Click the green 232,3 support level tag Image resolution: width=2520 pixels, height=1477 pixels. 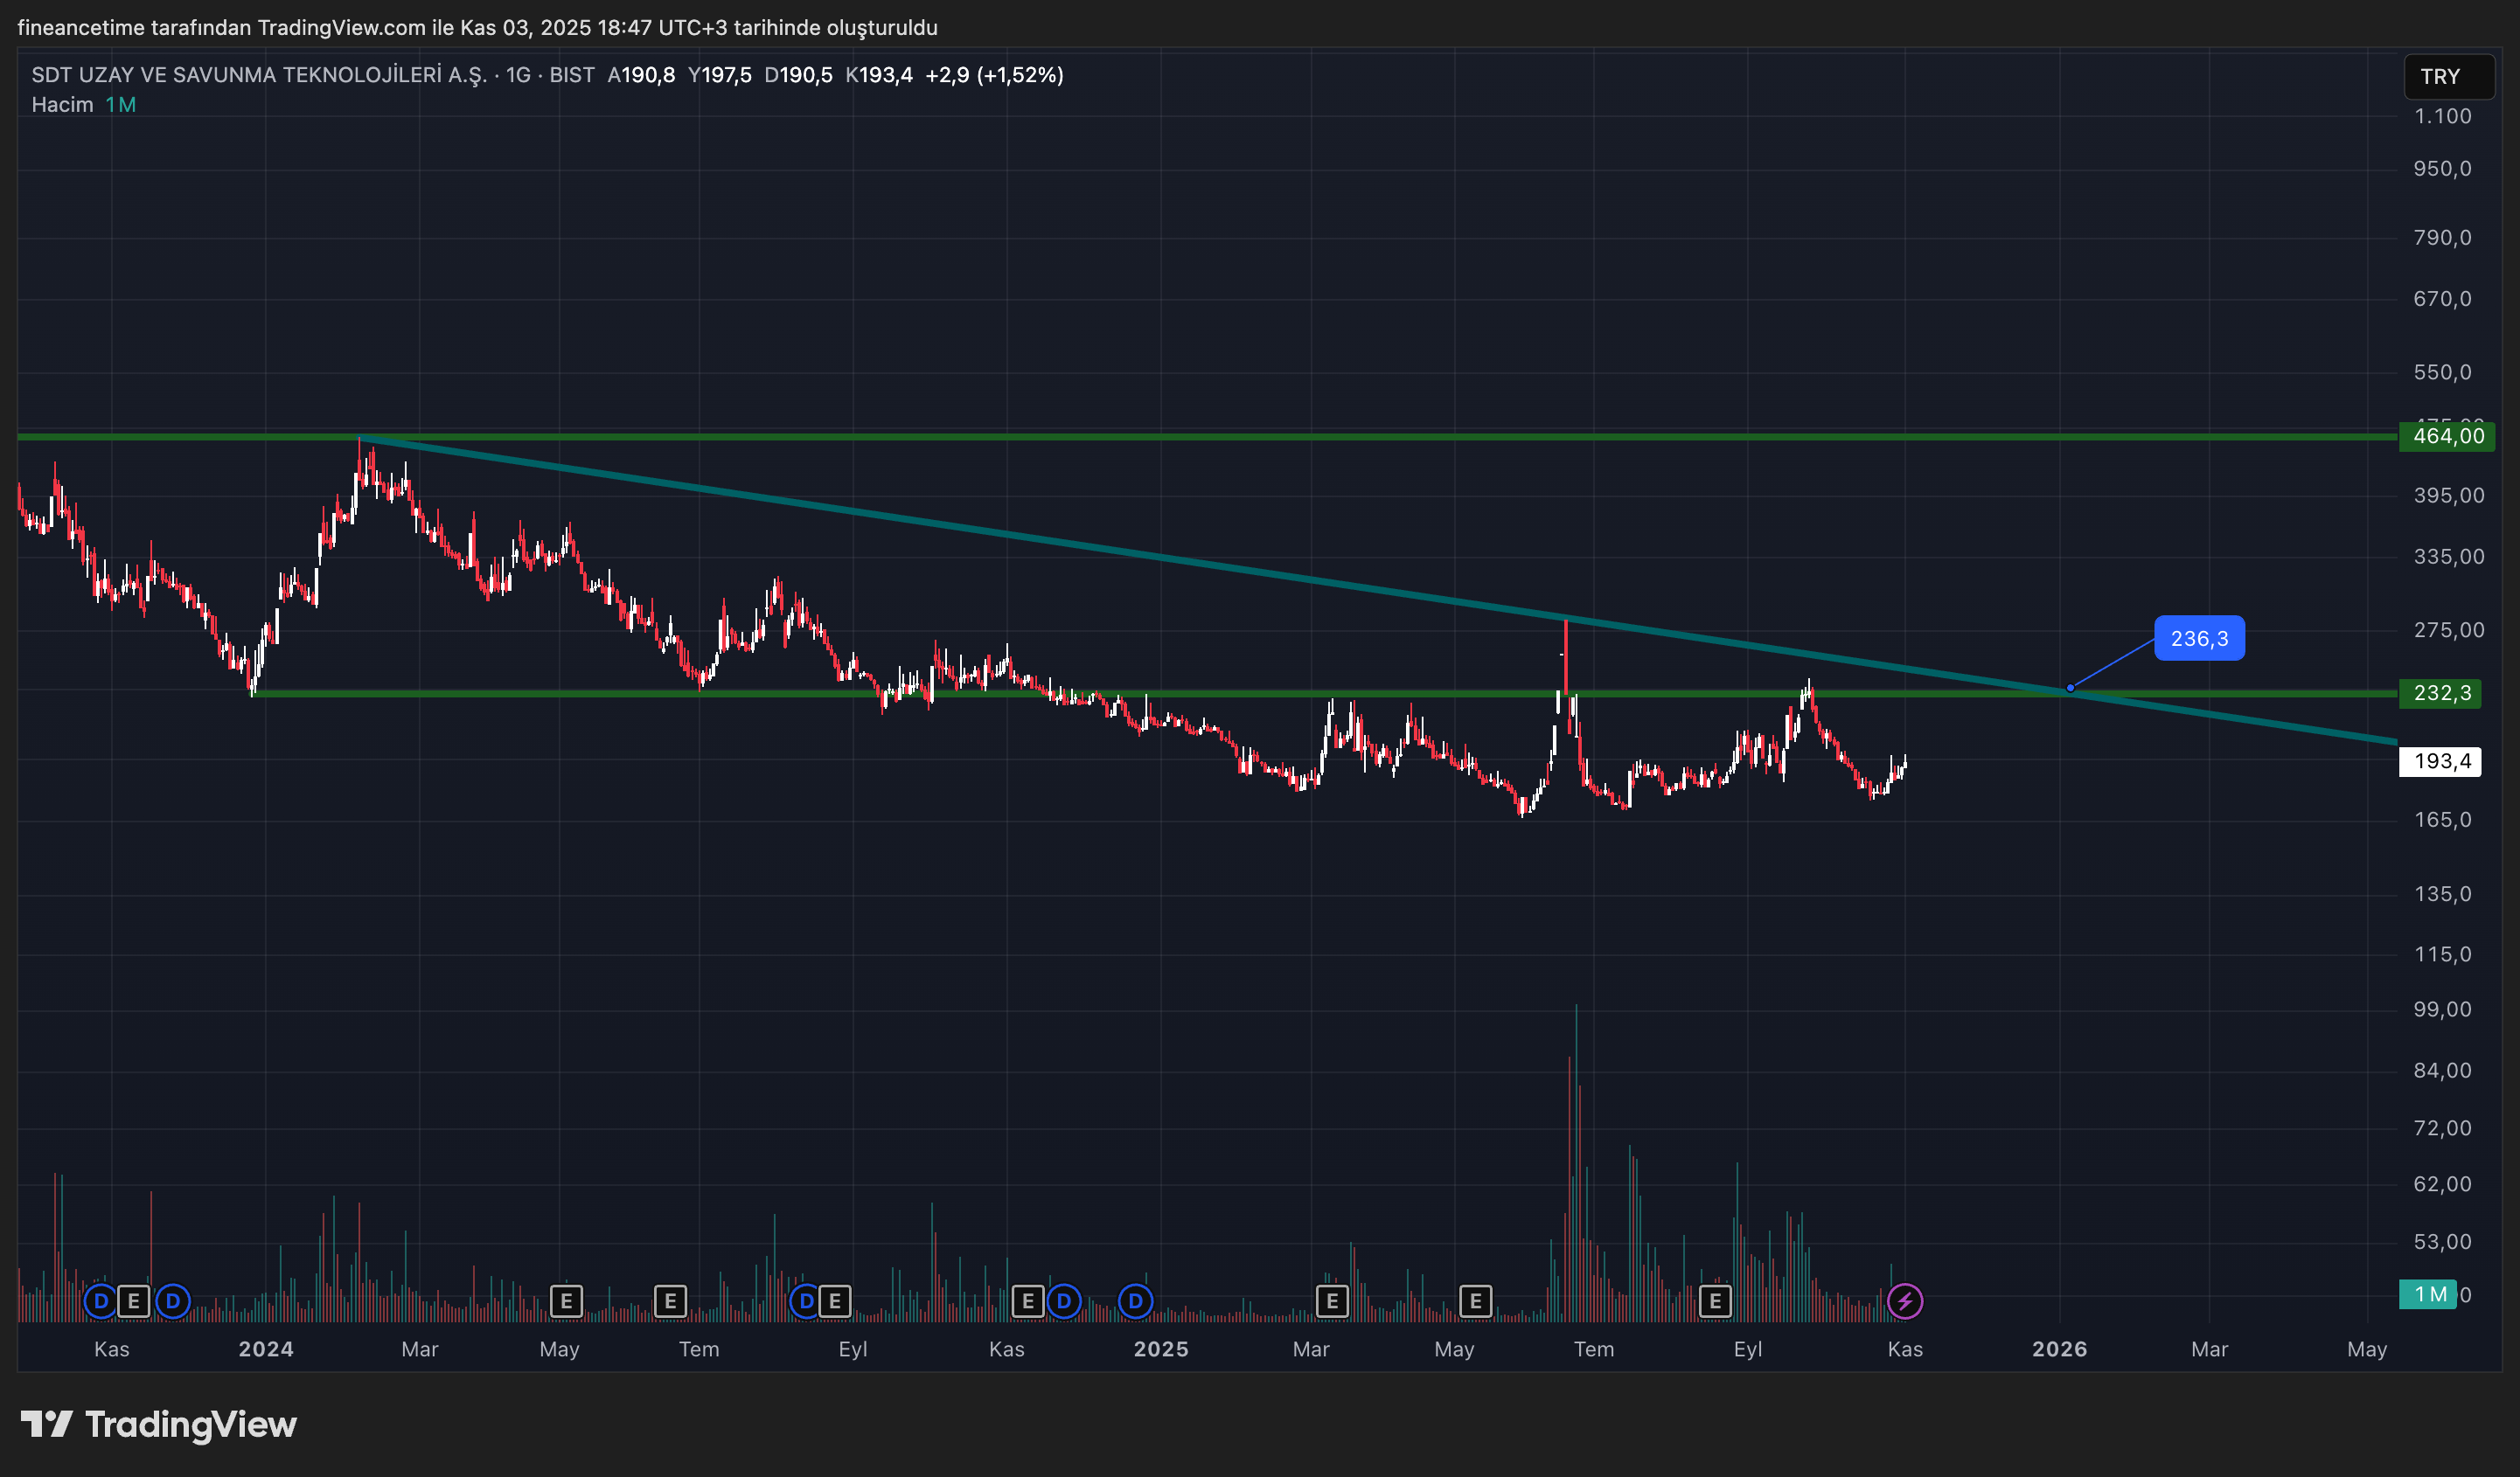click(2440, 694)
